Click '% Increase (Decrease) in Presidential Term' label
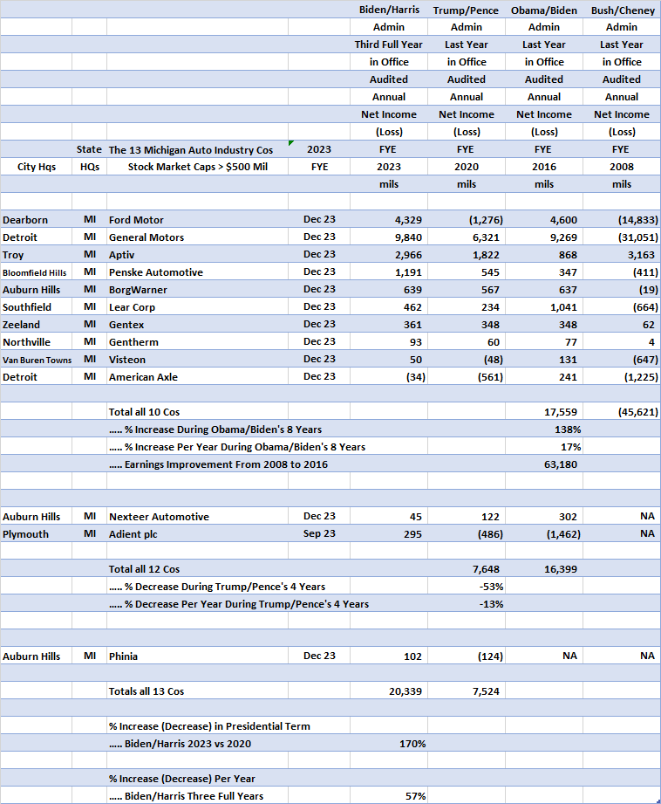The width and height of the screenshot is (661, 804). (209, 726)
